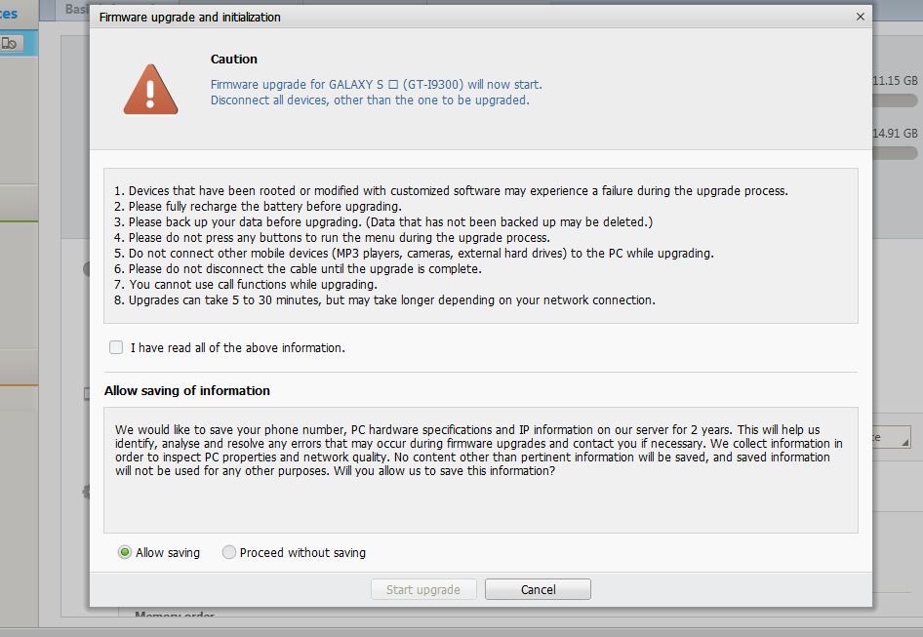Click caution item 6 about disconnecting the cable

[298, 269]
